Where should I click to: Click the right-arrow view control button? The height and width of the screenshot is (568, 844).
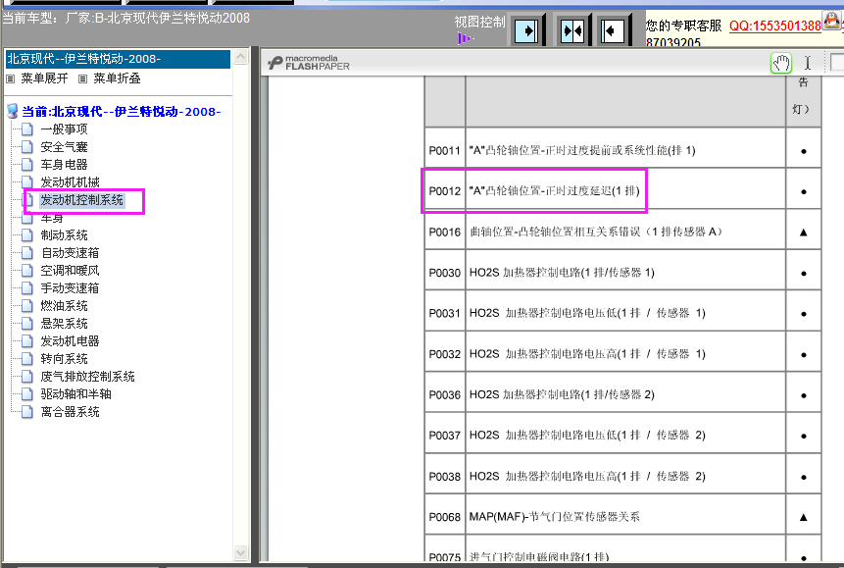pos(526,30)
